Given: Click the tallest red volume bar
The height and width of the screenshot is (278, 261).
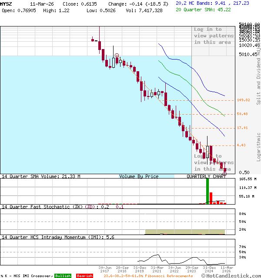Looking at the screenshot, I should pyautogui.click(x=211, y=198).
